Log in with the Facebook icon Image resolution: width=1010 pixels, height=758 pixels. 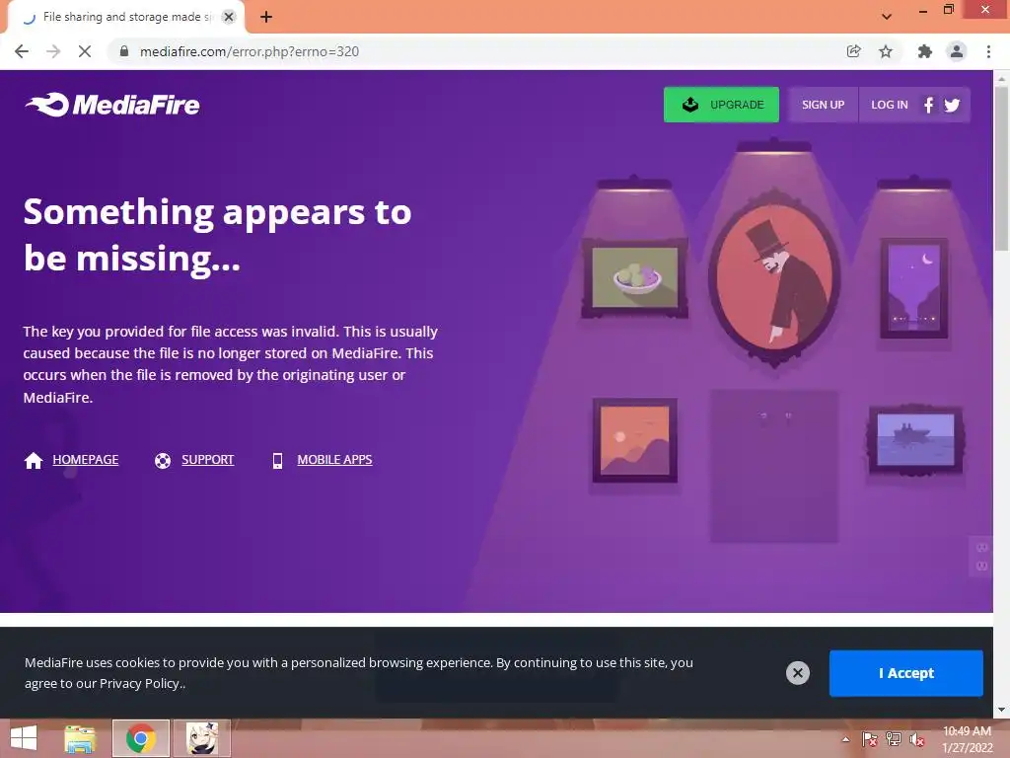pos(928,105)
